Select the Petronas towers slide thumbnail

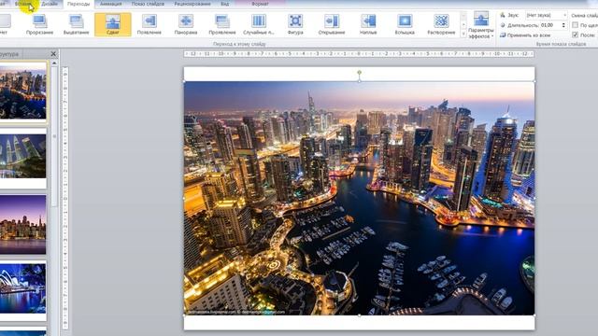tap(22, 158)
